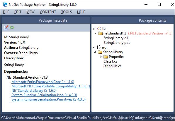Select StringLibrary.dll in package contents
This screenshot has height=121, width=175.
tap(116, 38)
